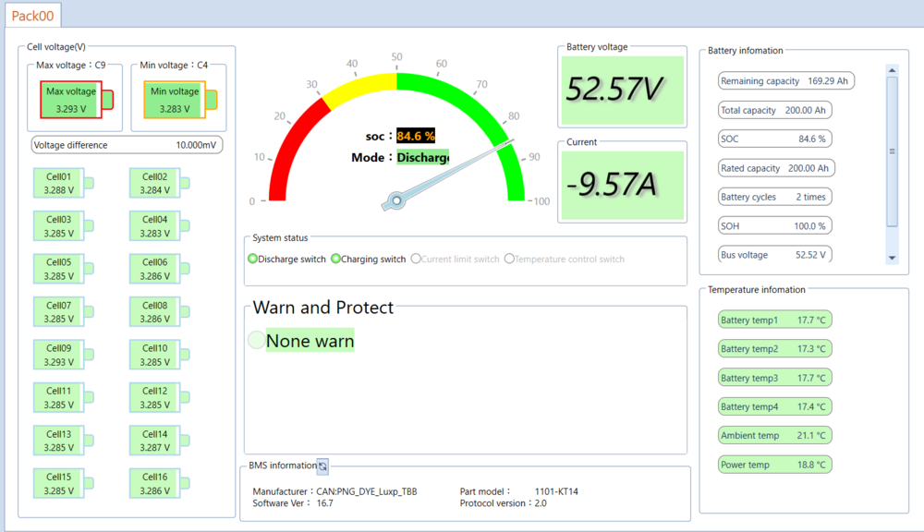Click the Bus voltage 52.52 V field
924x532 pixels.
(x=775, y=255)
